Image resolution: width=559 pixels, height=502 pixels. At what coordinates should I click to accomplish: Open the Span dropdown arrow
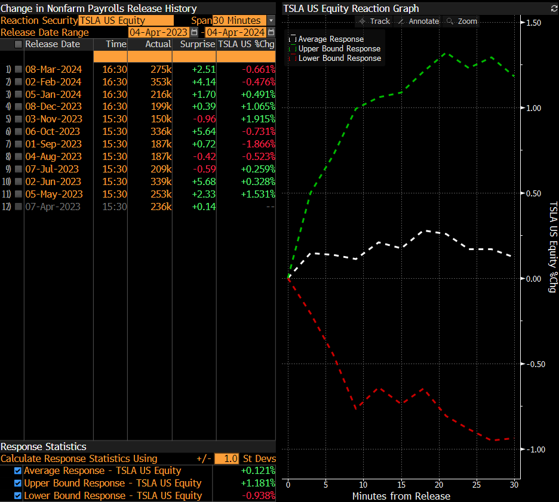click(271, 20)
